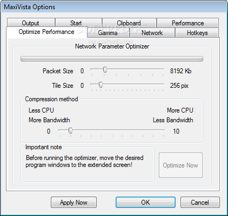Viewport: 228px width, 216px height.
Task: Switch to the Output tab
Action: [31, 23]
